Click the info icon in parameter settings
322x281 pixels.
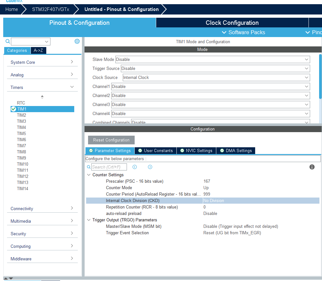[312, 167]
